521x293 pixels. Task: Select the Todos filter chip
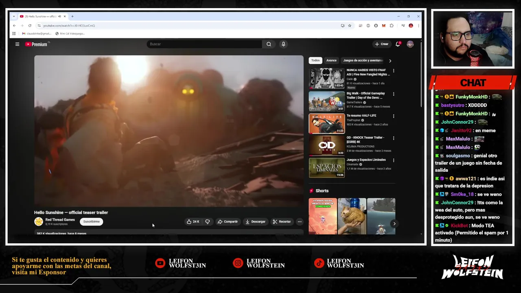coord(315,60)
